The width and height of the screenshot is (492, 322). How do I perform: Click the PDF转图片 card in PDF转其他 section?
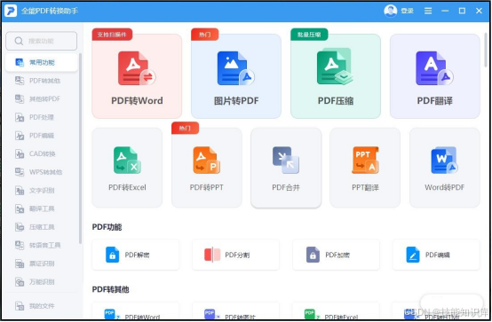pos(235,311)
